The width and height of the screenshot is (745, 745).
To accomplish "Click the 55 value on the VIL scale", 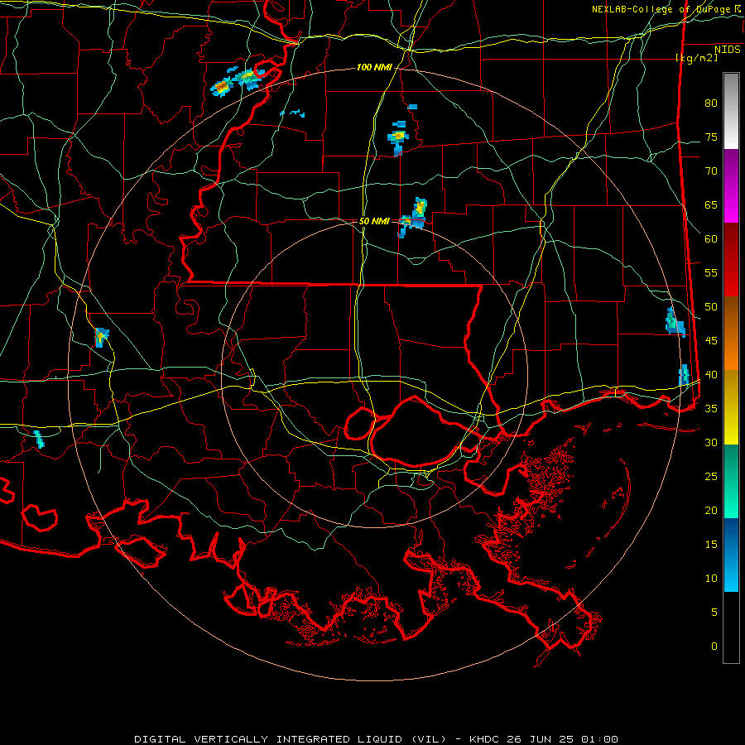I will (x=711, y=273).
